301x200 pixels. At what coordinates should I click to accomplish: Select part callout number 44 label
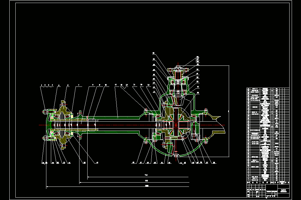(x=162, y=163)
